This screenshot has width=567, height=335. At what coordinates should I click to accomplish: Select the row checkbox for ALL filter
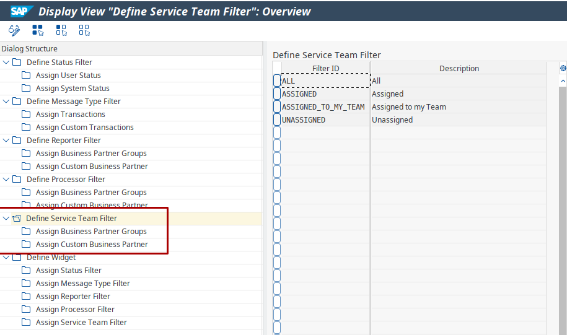click(277, 81)
